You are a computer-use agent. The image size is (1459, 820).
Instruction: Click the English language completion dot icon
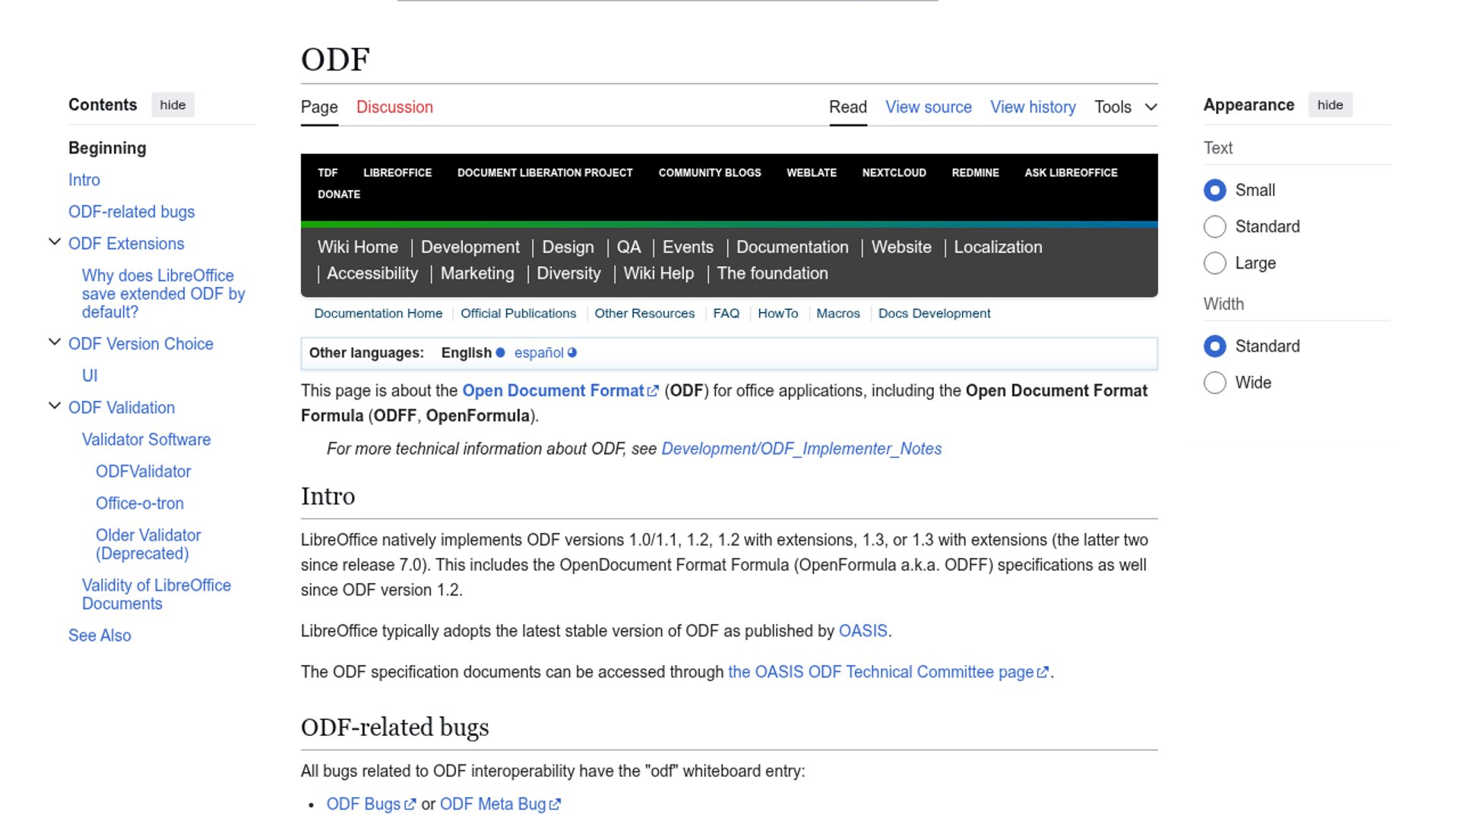[x=500, y=352]
